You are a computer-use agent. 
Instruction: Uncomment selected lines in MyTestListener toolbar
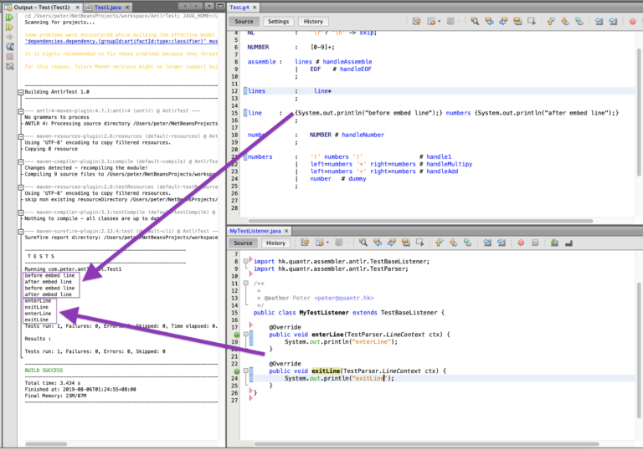coord(568,243)
